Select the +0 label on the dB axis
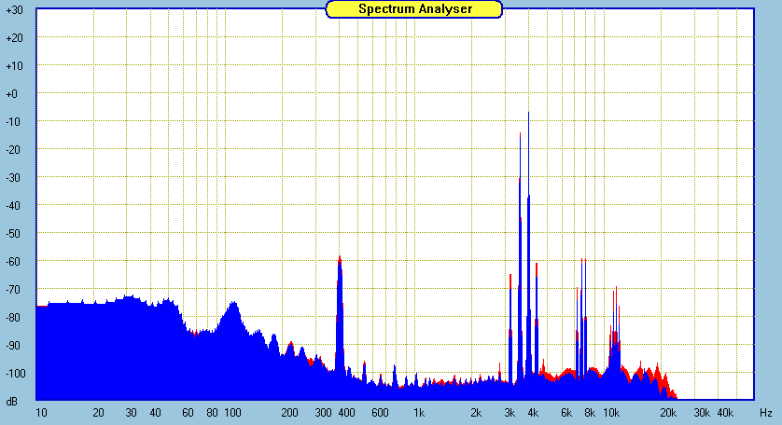The image size is (782, 425). click(14, 94)
